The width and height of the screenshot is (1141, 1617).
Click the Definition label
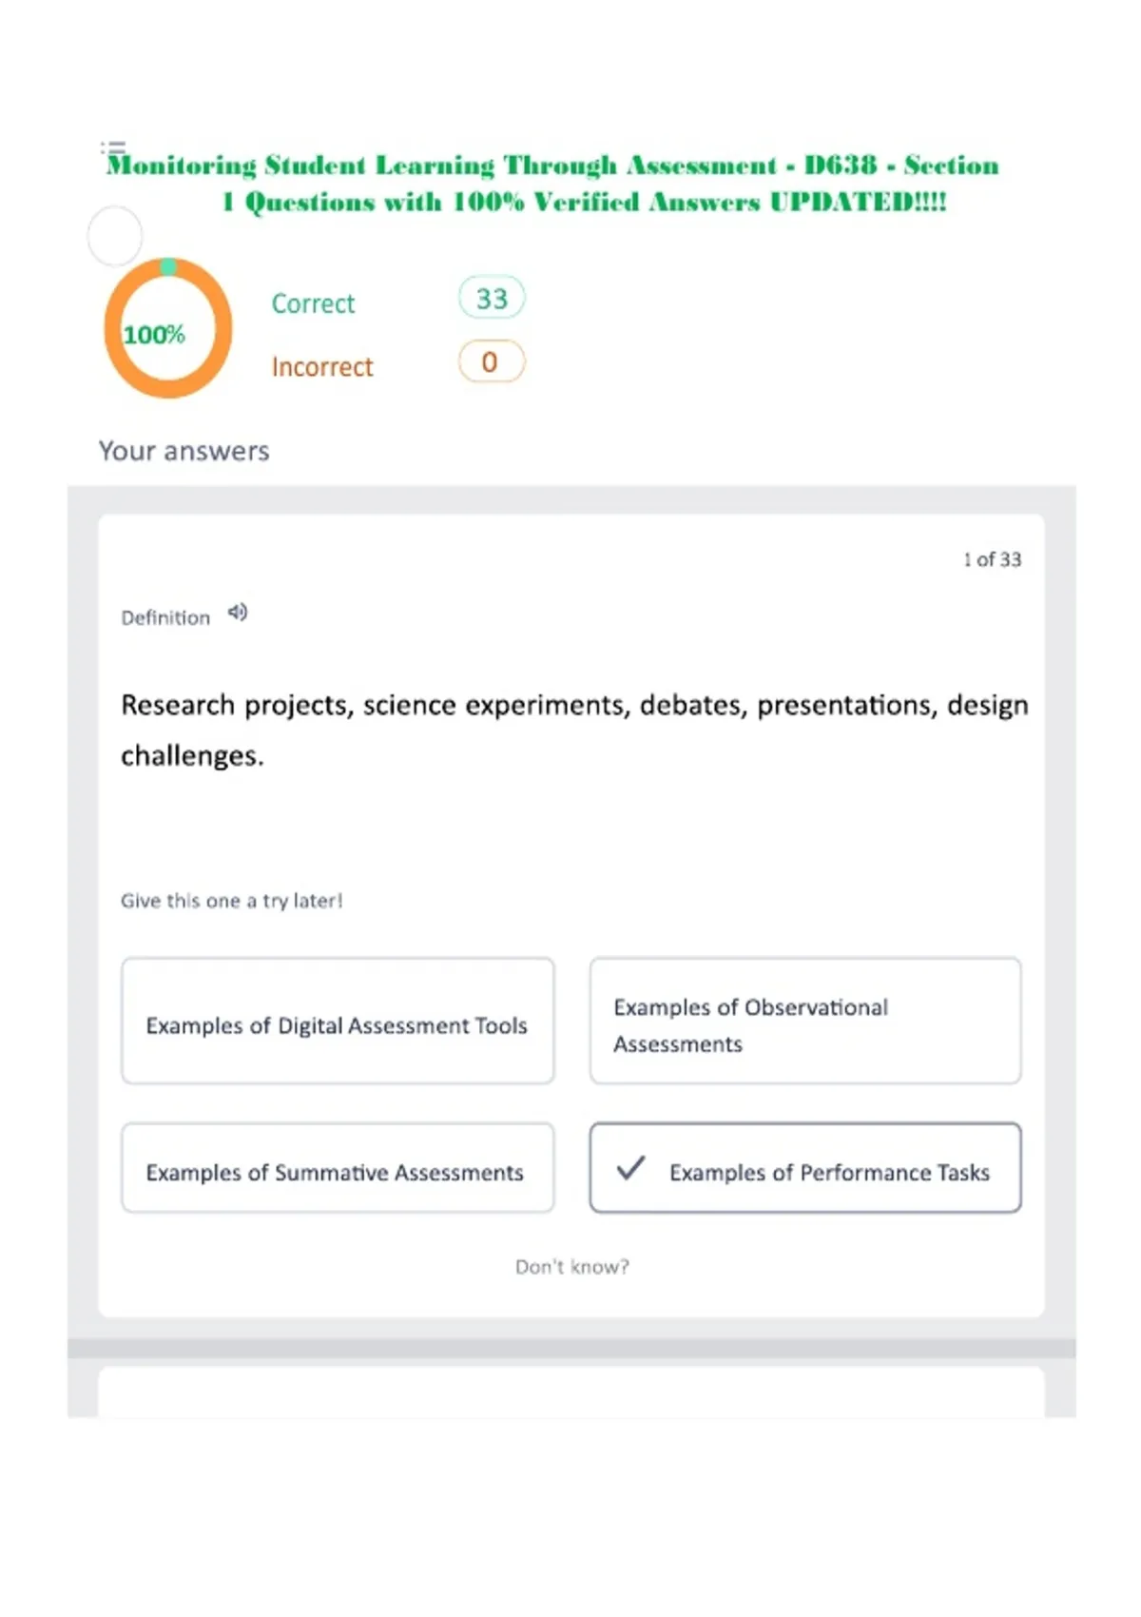[165, 618]
